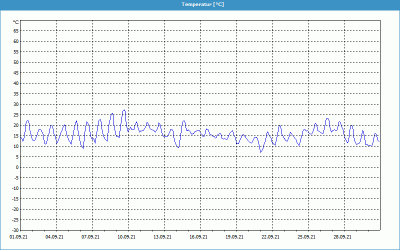Choose the 22.09.21 date on the axis
The height and width of the screenshot is (250, 400).
270,237
